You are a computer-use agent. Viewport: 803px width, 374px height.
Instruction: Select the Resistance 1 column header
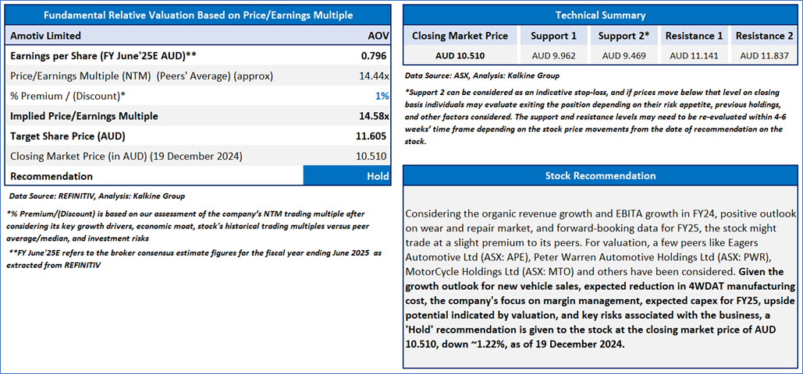(694, 36)
